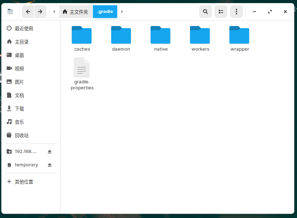Open 视频 videos in sidebar

click(31, 69)
